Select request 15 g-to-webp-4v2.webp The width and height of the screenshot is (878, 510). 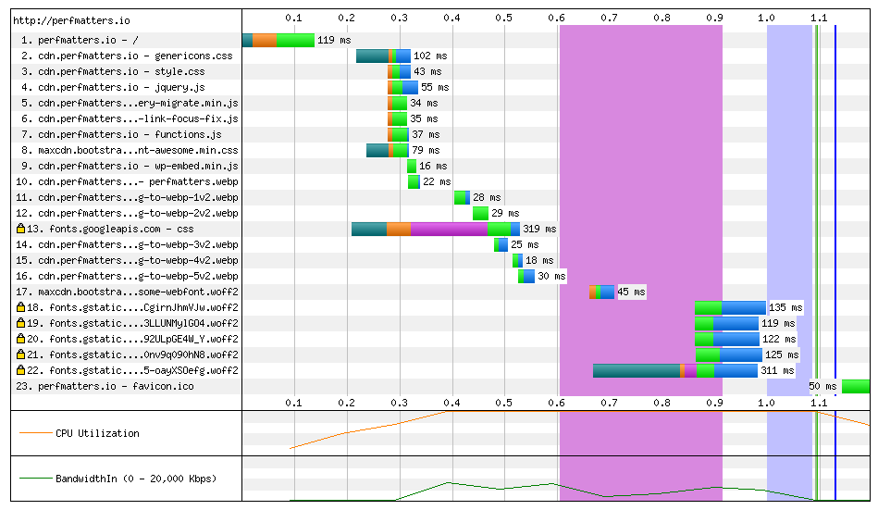point(127,260)
